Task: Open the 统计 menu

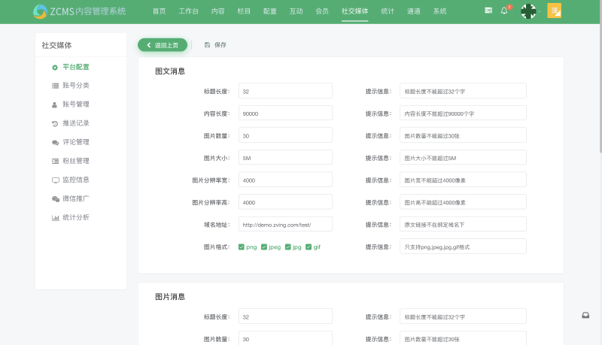Action: click(388, 11)
